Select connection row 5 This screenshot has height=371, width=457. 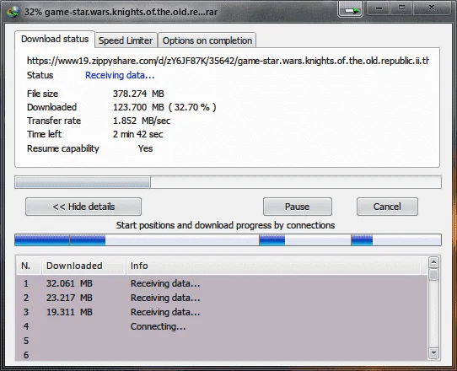tap(222, 341)
